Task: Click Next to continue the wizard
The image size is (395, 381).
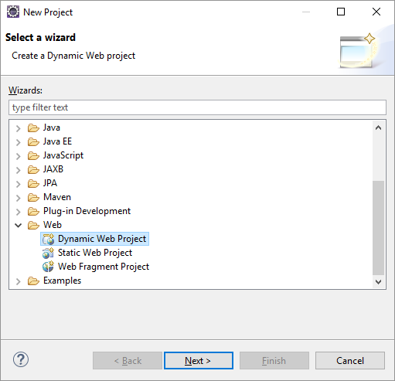Action: tap(199, 360)
